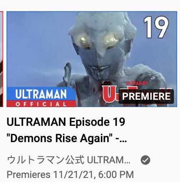Click the small red ULTRAMAN text above logo

tap(137, 83)
